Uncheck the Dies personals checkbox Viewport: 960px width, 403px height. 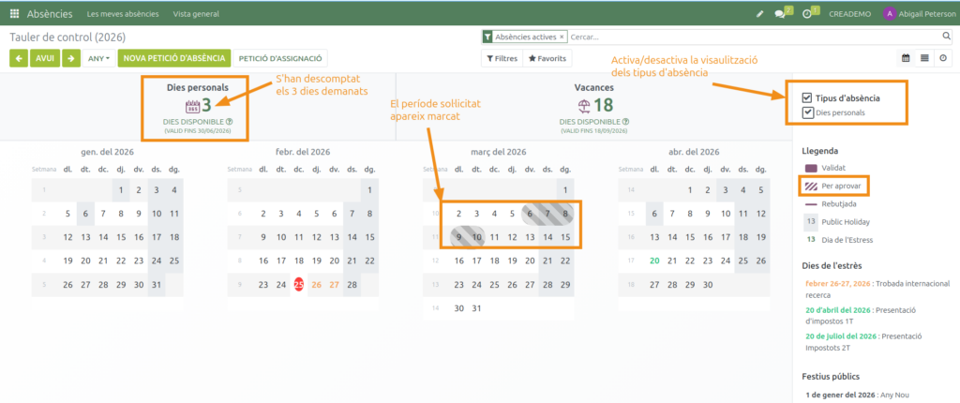[x=807, y=112]
